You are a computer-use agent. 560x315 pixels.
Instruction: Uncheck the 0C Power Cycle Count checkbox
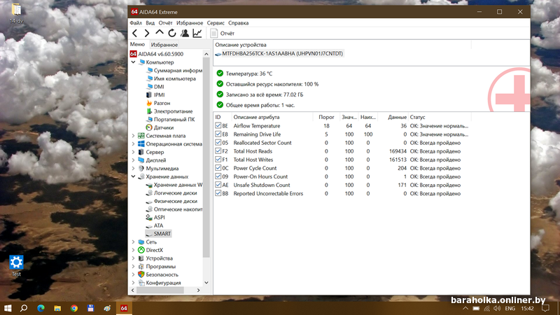pos(218,168)
